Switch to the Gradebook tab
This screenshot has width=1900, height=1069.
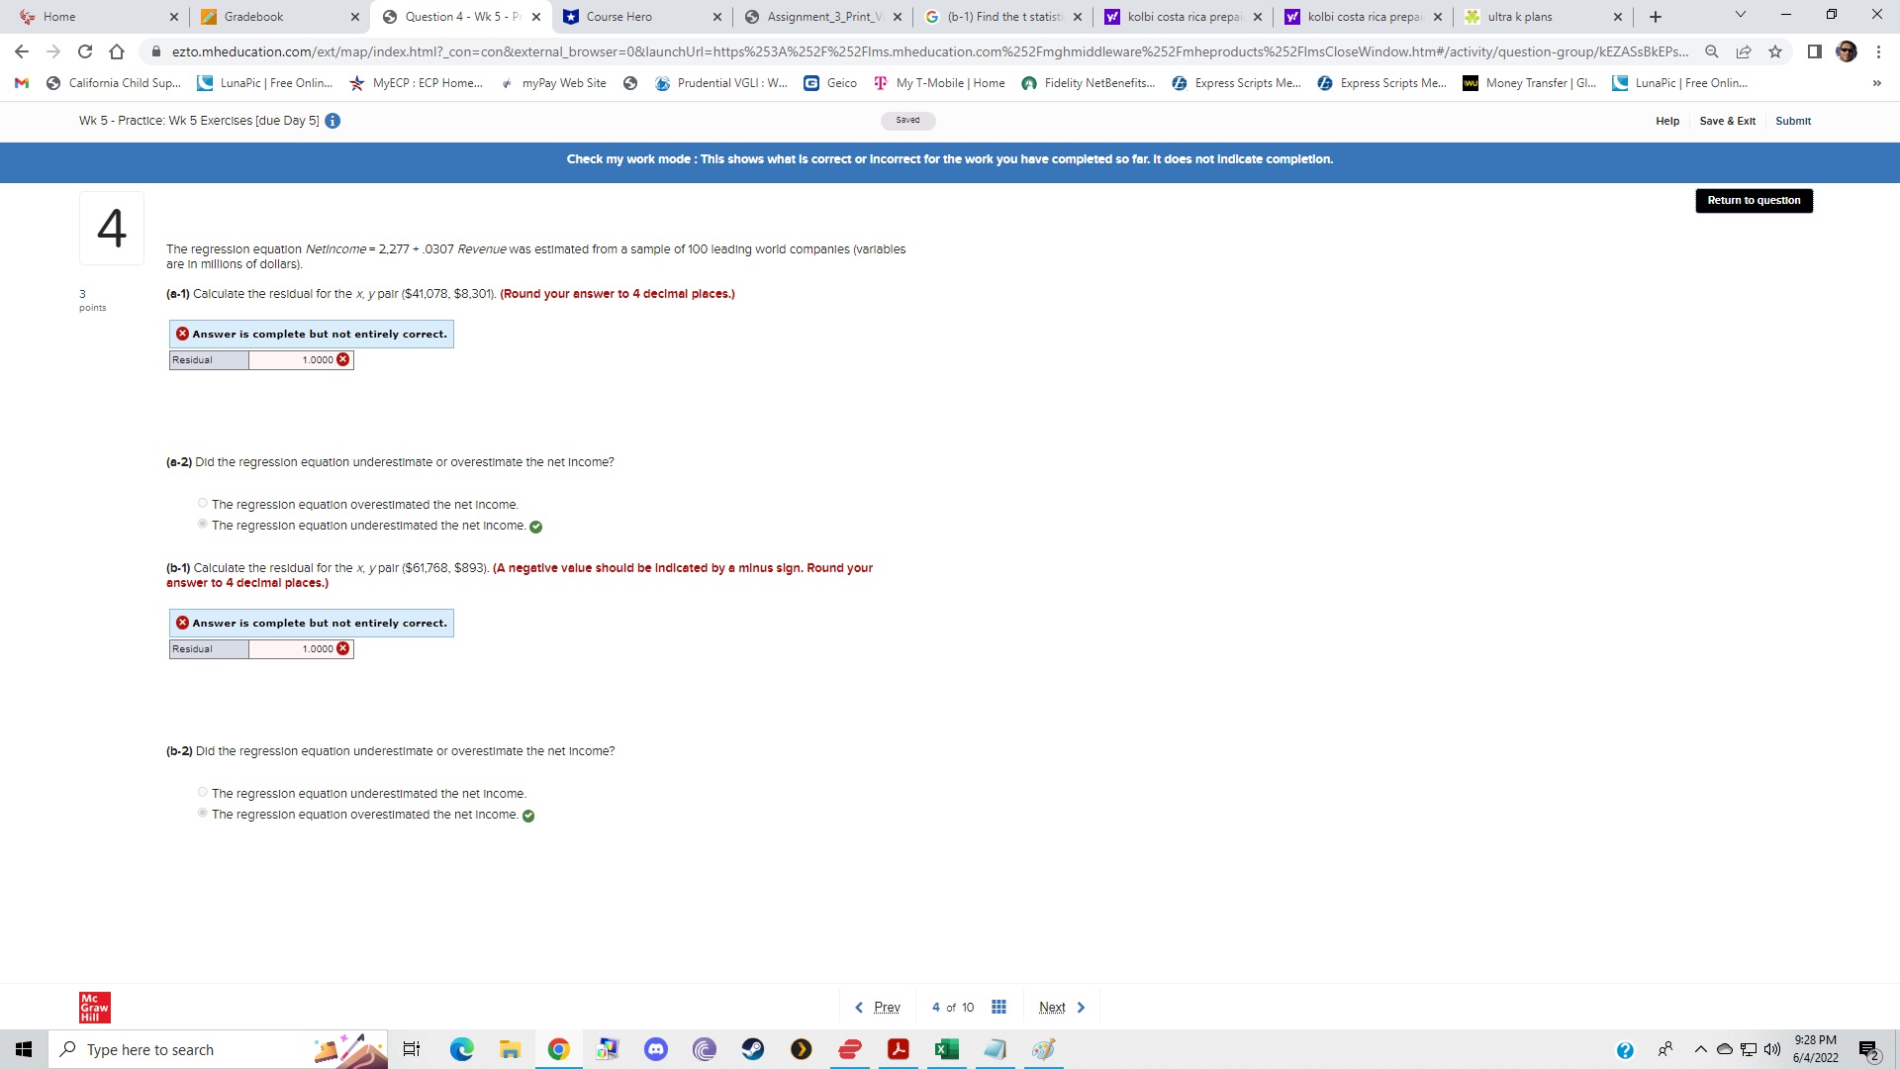[253, 17]
